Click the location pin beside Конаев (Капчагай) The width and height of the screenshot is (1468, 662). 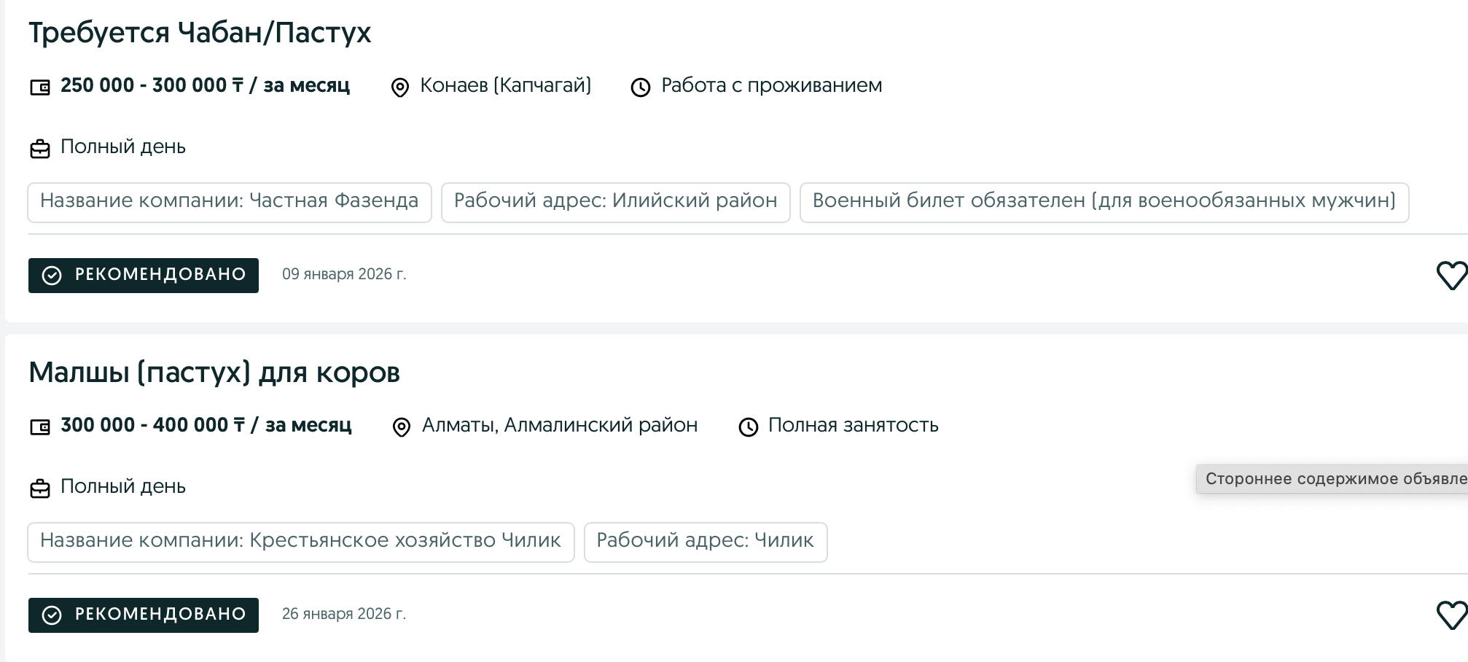tap(399, 87)
